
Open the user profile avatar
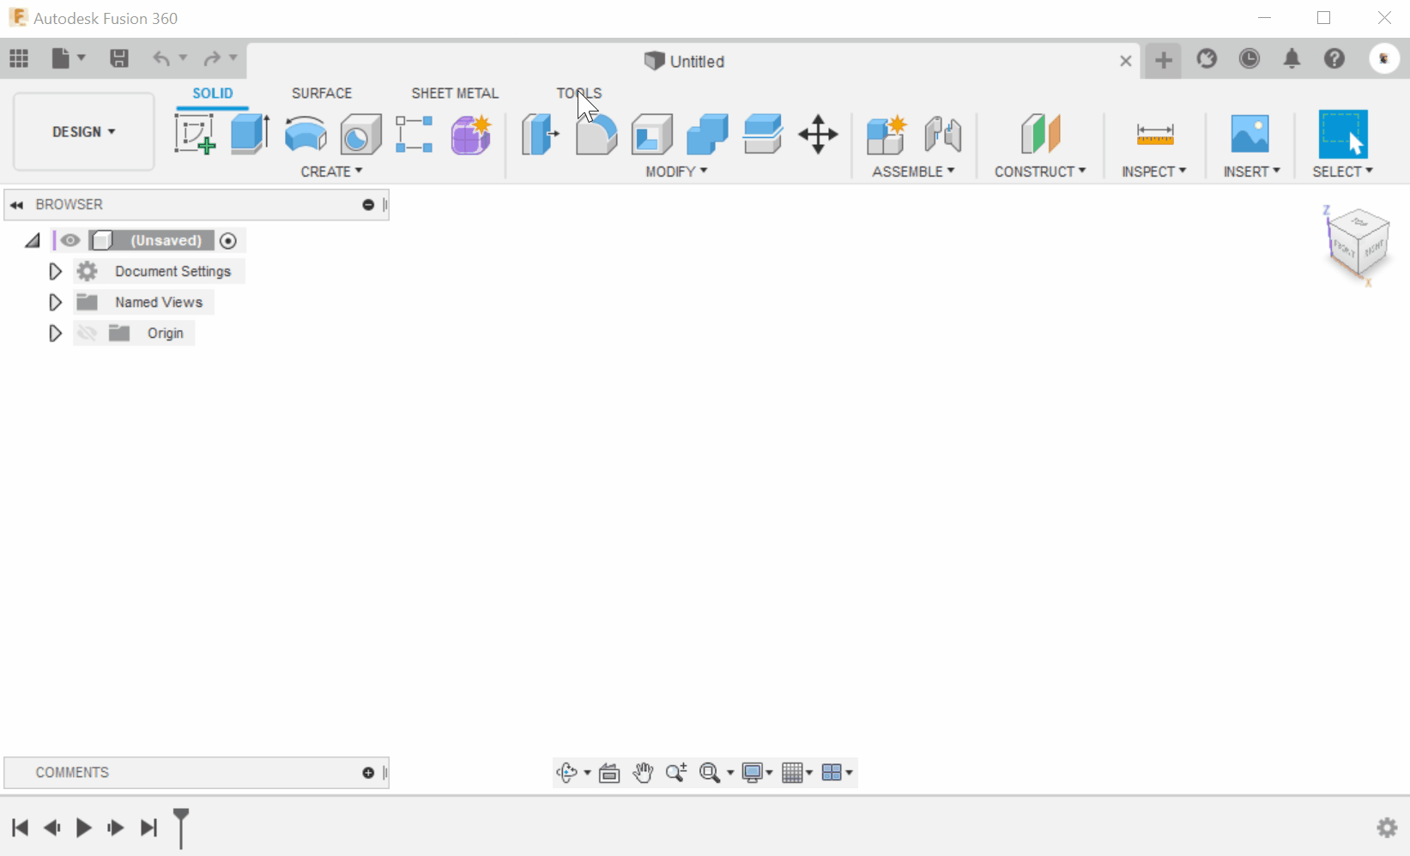point(1384,58)
